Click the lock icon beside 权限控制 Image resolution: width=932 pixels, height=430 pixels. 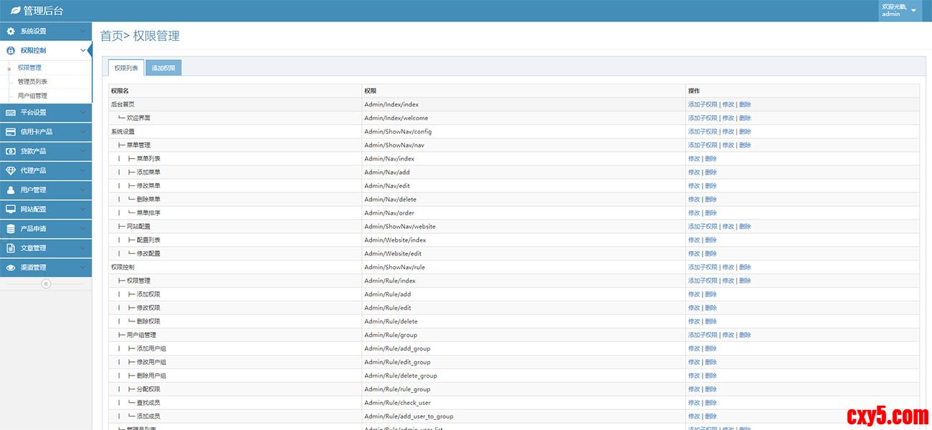pos(11,51)
